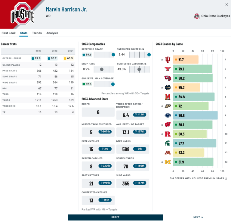Click the 90.6 Penn State grade bar
Screen dimensions: 231x222
(x=195, y=115)
